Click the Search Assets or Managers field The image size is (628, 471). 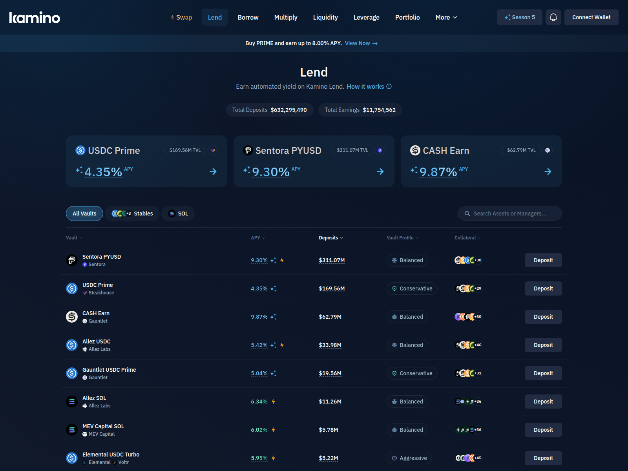509,214
